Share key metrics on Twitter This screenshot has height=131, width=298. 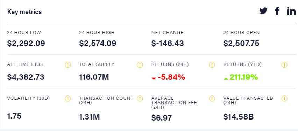263,11
